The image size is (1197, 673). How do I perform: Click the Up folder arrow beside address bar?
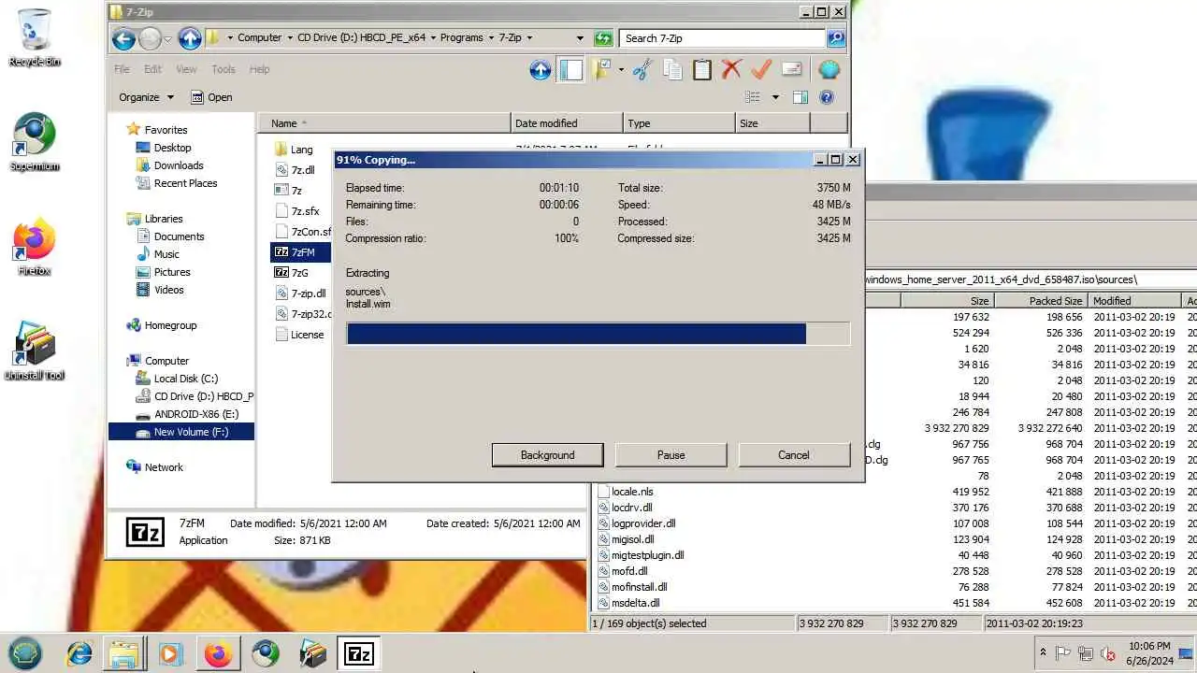(190, 38)
